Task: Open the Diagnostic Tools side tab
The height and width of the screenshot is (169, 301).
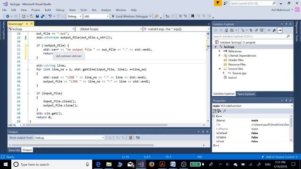Action: point(297,31)
